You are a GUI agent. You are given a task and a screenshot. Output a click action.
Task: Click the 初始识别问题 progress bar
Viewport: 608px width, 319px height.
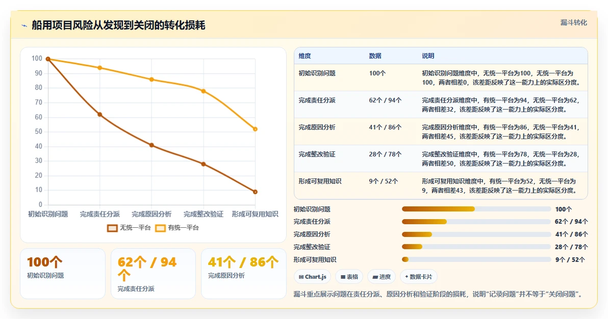(476, 209)
